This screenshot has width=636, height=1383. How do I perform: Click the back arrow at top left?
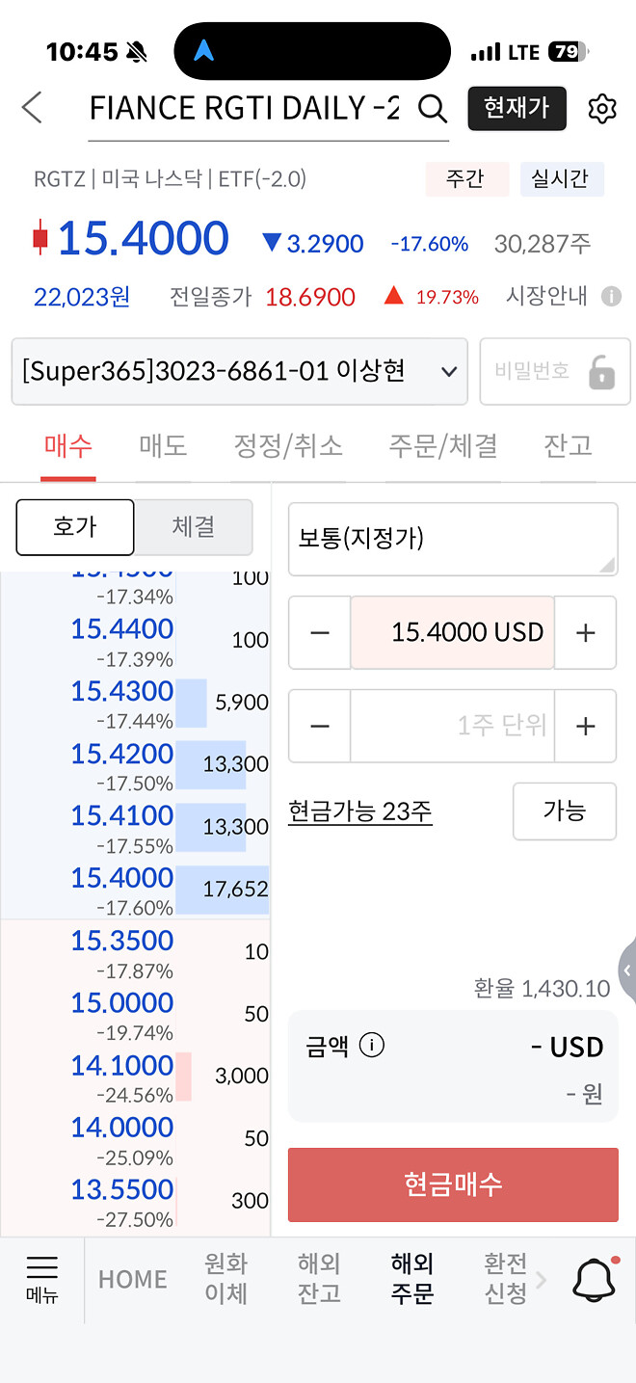[32, 108]
